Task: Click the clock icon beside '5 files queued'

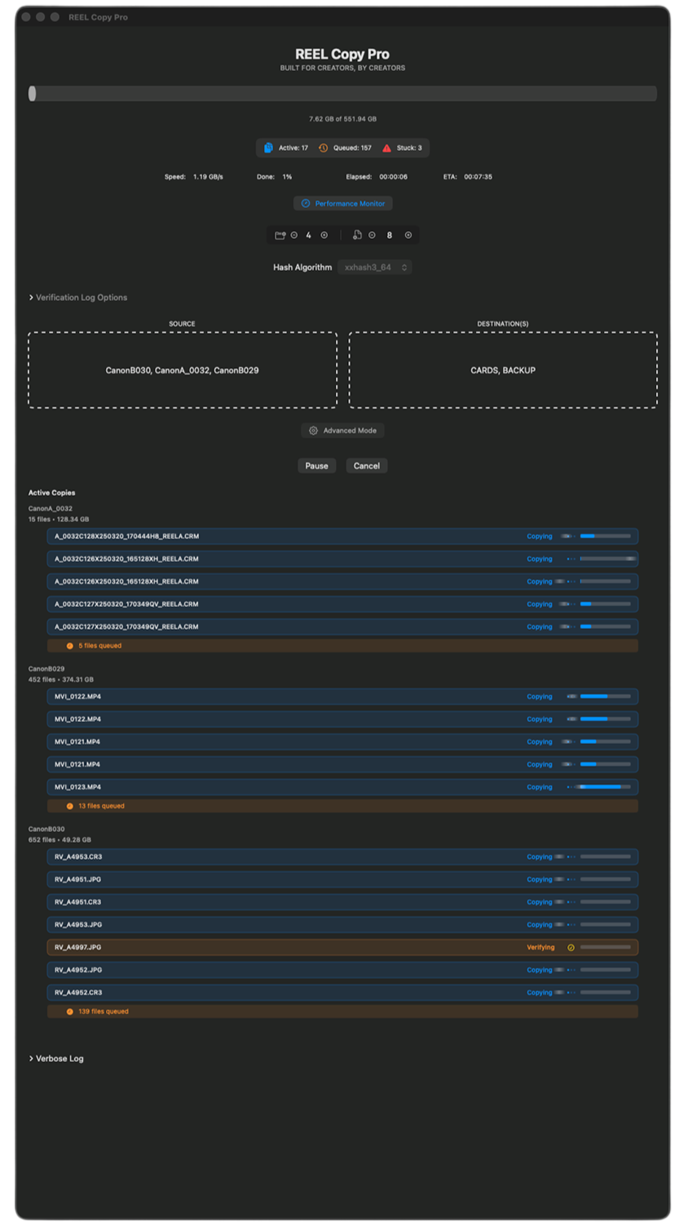Action: tap(70, 645)
